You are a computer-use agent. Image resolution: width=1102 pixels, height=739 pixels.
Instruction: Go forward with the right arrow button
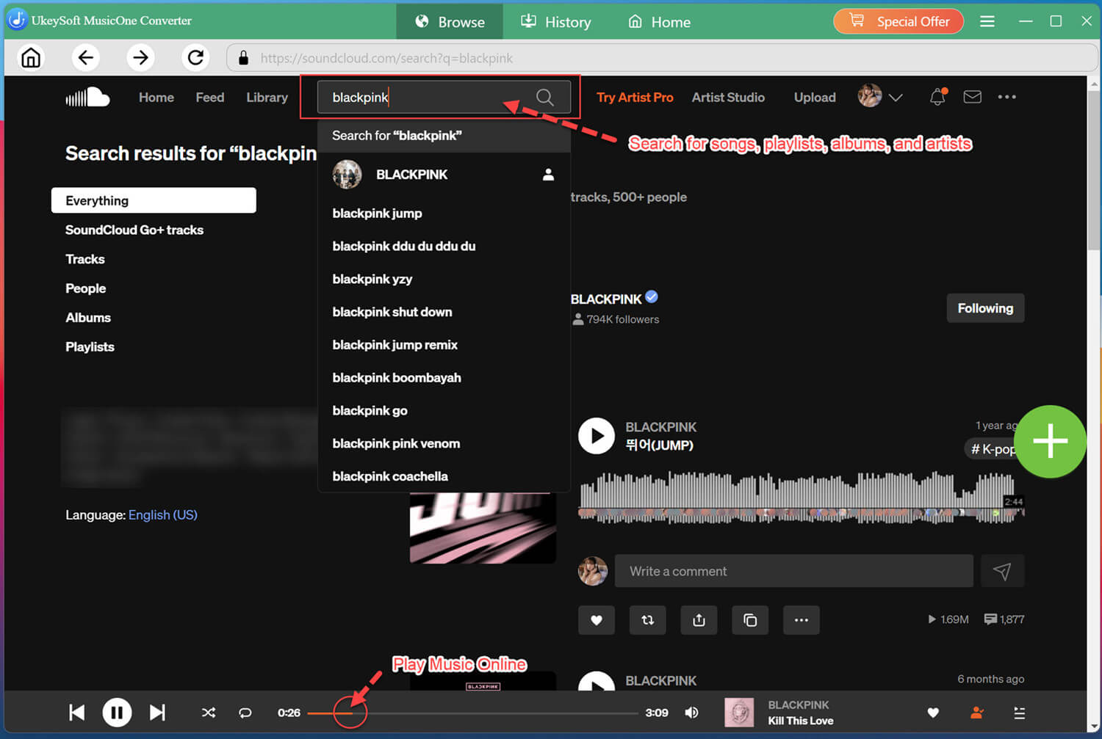140,57
